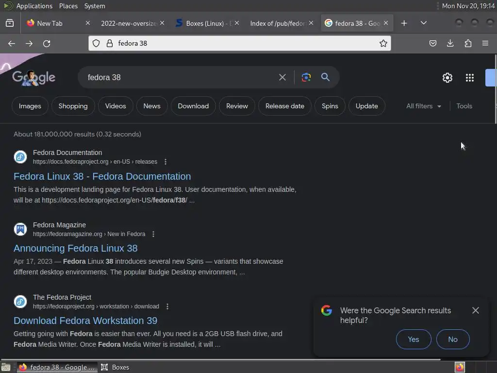Open the Applications menu

(x=34, y=6)
